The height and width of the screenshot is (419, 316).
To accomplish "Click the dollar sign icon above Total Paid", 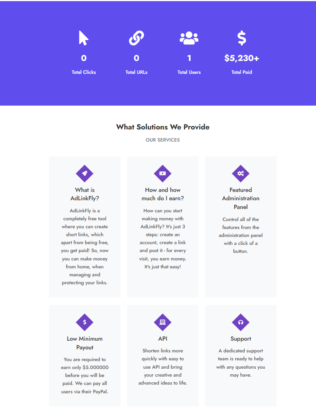I will [242, 38].
